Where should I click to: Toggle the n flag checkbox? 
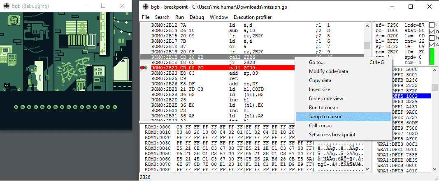click(432, 32)
